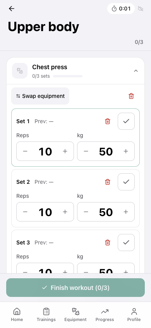Click the Chest press sets progress bar

[68, 76]
